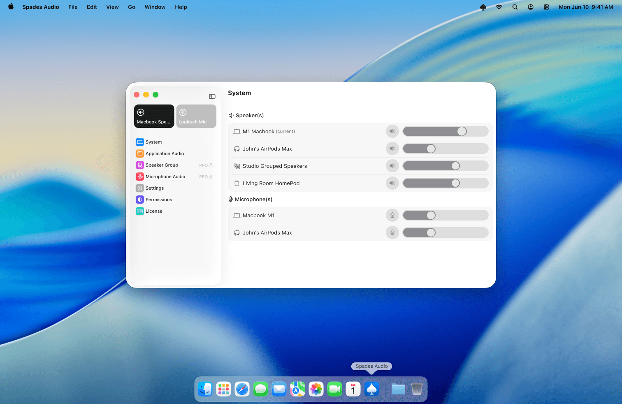Open the Window menu
The width and height of the screenshot is (622, 404).
pos(155,7)
